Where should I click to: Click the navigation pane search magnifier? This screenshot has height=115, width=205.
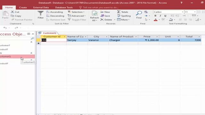(x=32, y=38)
